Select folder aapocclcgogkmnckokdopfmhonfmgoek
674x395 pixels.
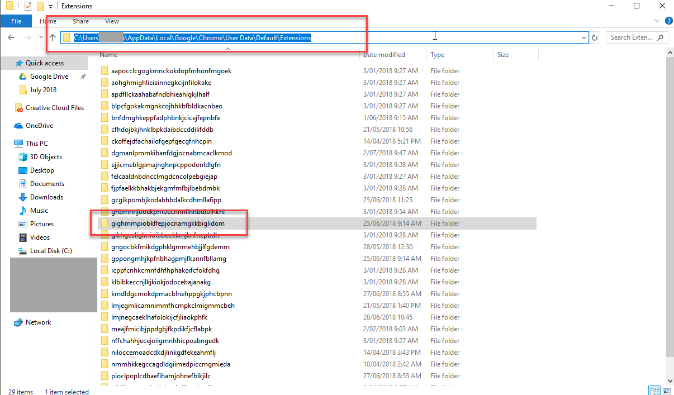[171, 71]
